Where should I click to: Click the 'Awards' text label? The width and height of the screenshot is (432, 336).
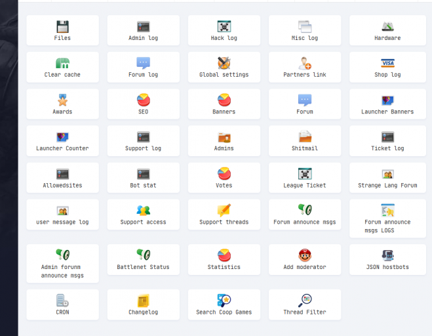click(x=62, y=112)
